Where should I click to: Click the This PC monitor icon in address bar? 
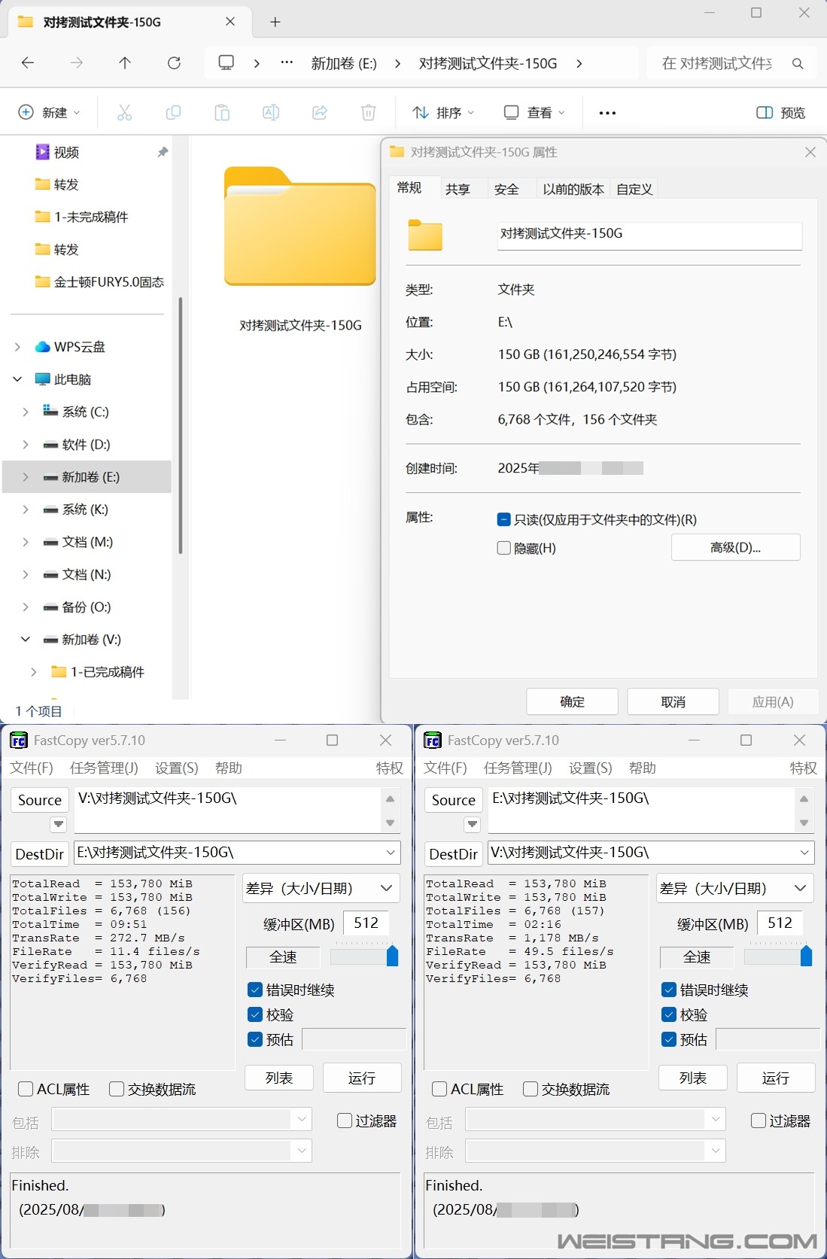(x=226, y=63)
